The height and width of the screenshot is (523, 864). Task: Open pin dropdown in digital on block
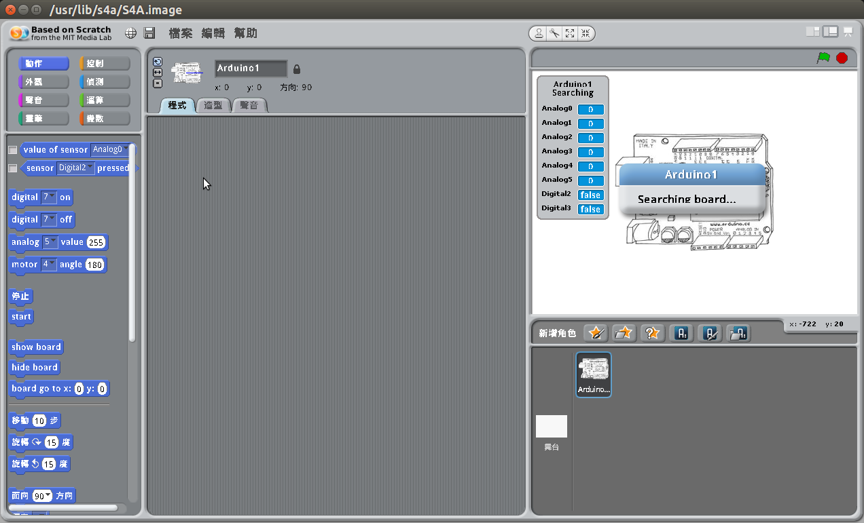(x=49, y=197)
